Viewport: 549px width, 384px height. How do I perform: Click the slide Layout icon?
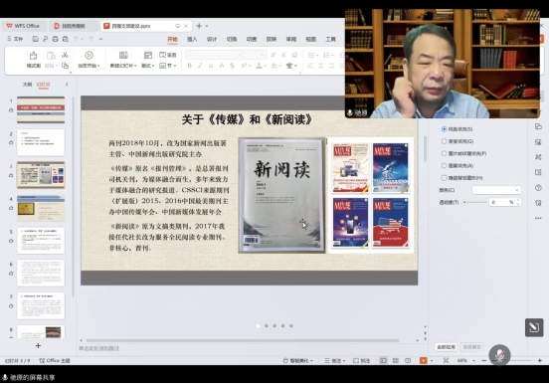pos(148,55)
